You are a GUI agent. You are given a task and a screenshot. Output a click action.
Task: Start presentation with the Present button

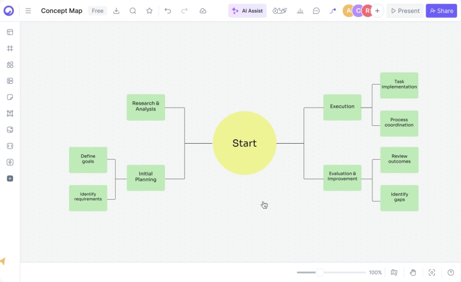coord(405,11)
